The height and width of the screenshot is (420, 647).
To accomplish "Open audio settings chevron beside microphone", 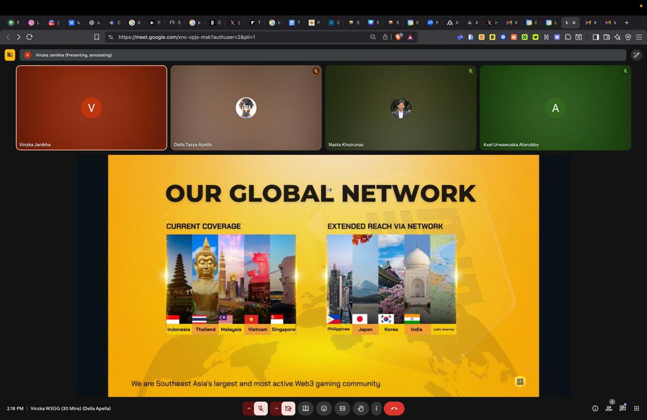I will point(249,409).
